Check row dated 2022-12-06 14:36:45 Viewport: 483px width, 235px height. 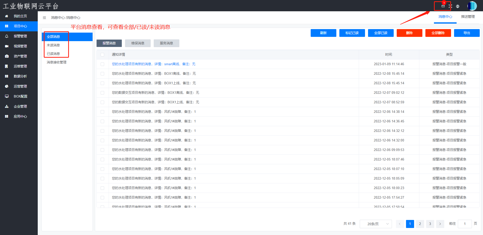(102, 121)
